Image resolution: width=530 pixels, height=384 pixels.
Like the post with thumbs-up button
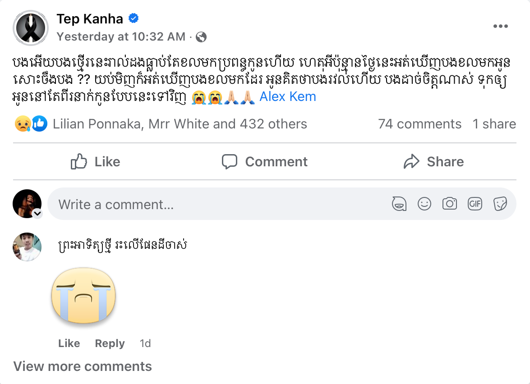(96, 162)
